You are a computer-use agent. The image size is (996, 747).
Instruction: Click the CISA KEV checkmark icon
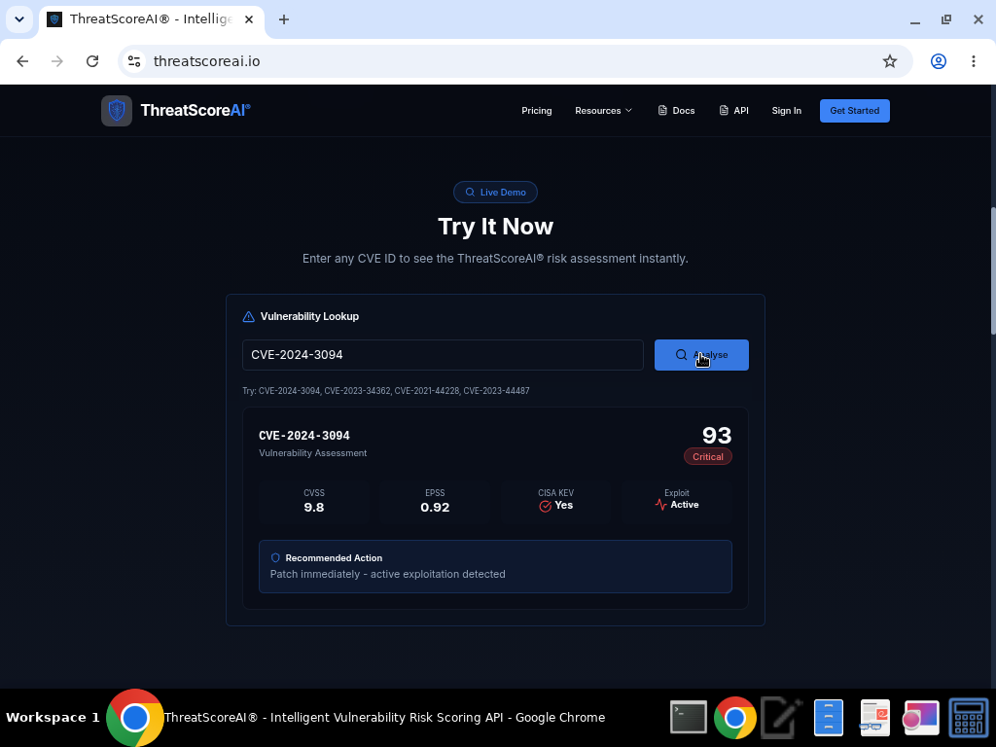(545, 506)
